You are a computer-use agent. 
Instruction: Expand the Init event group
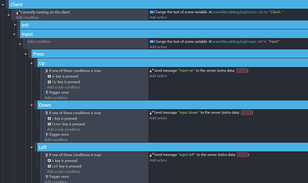click(15, 25)
